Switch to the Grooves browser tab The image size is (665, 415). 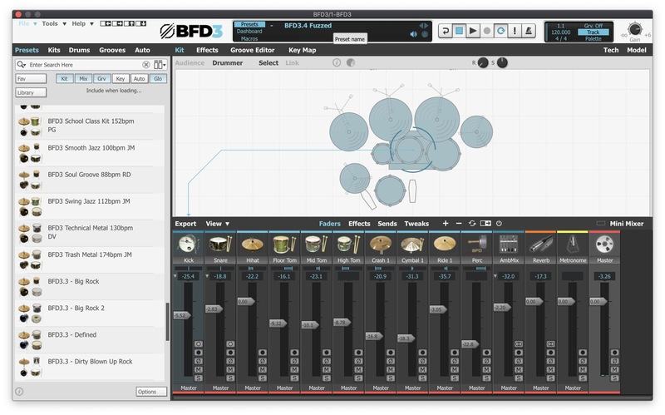[x=112, y=50]
